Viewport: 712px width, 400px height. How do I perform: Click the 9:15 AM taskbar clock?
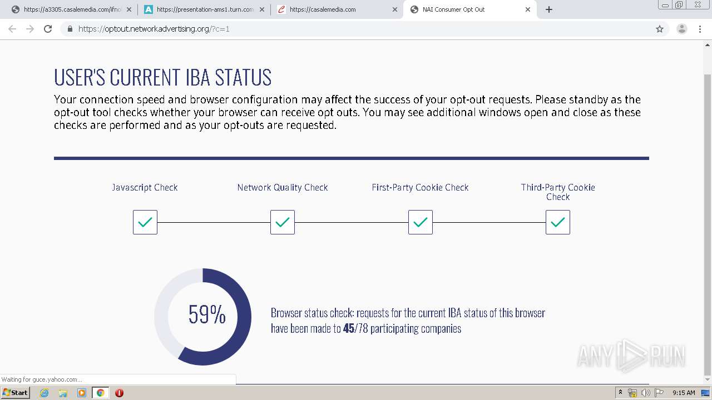coord(684,393)
